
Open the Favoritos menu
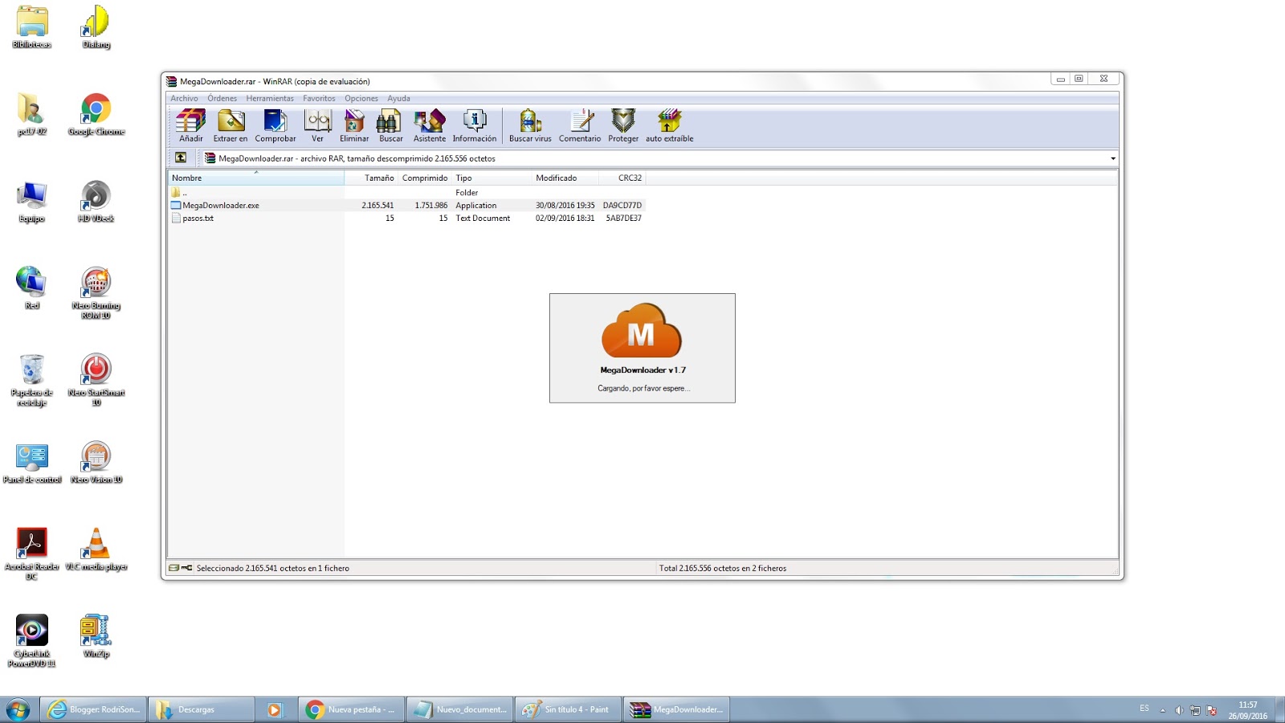tap(319, 98)
